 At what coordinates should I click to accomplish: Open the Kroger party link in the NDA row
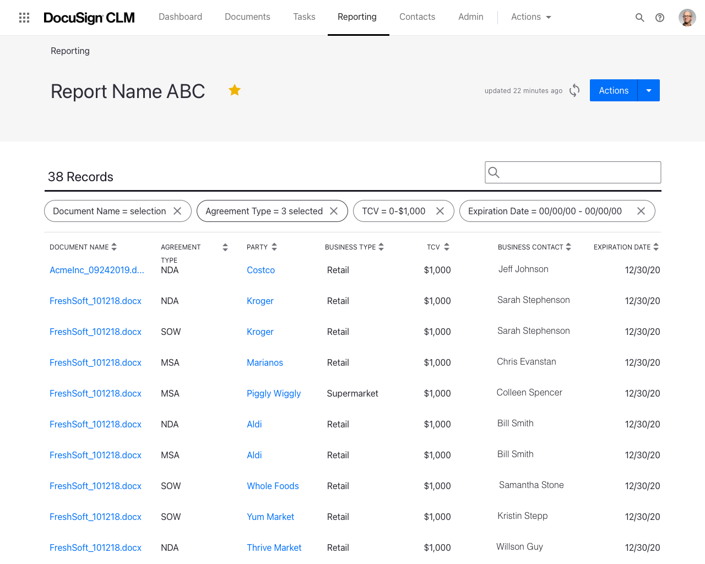[x=260, y=301]
